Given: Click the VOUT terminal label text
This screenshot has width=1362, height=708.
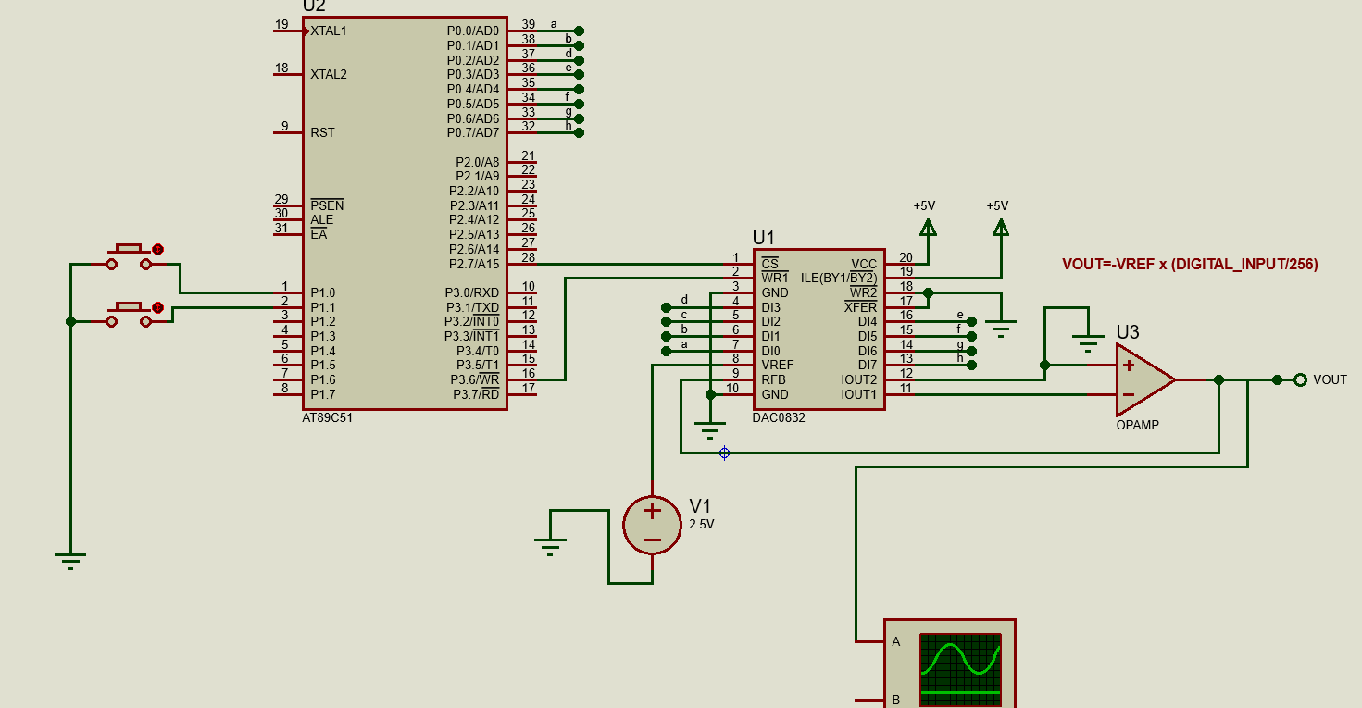Looking at the screenshot, I should pos(1331,379).
